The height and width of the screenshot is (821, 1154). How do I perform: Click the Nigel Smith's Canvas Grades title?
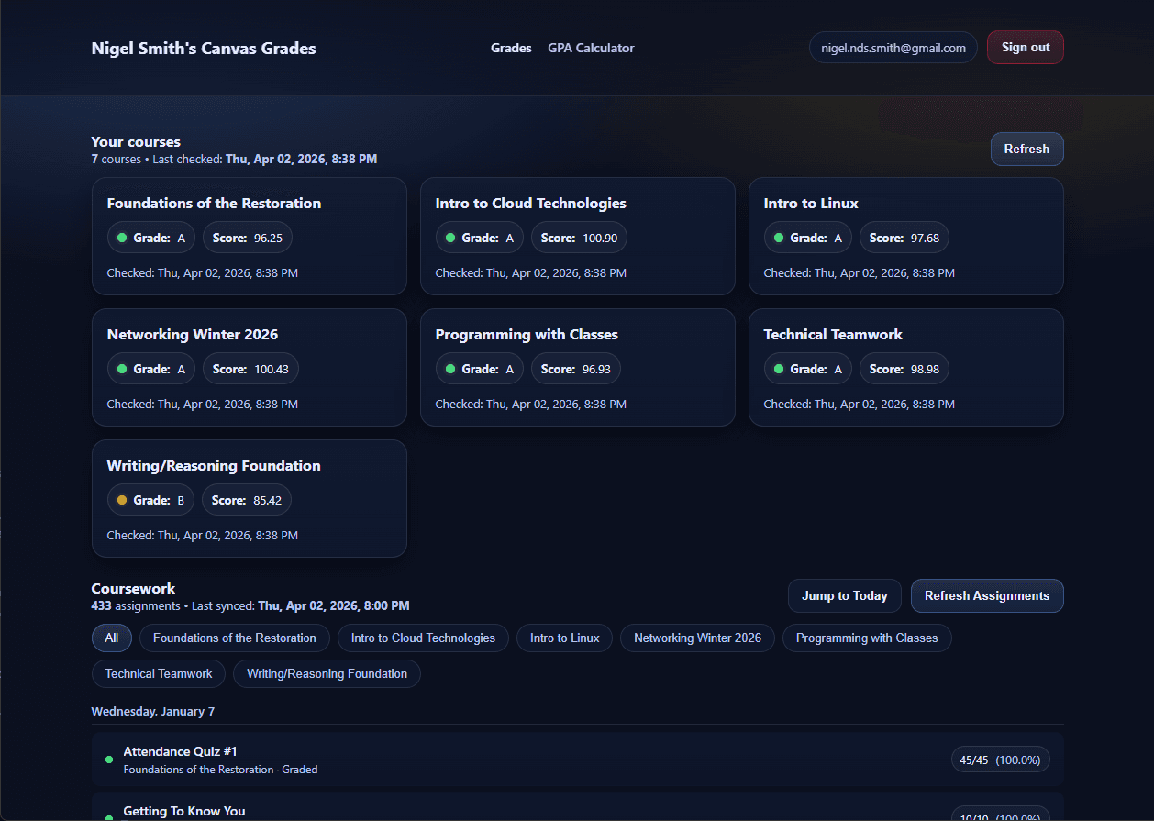[x=204, y=49]
